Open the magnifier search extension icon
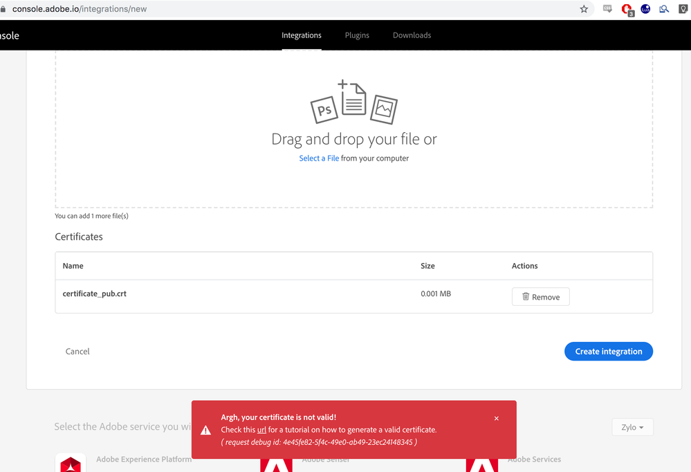 click(x=664, y=9)
